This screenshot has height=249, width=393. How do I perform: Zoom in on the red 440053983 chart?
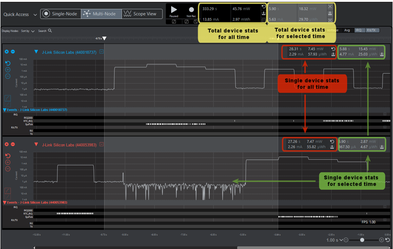[x=8, y=162]
